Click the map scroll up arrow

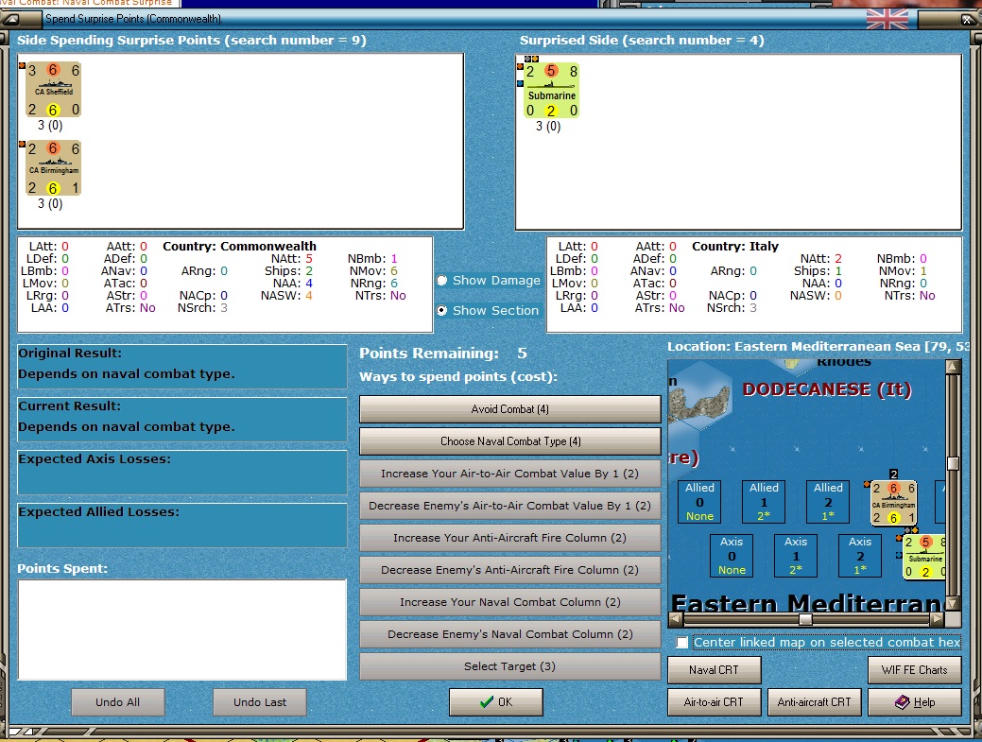(x=953, y=367)
